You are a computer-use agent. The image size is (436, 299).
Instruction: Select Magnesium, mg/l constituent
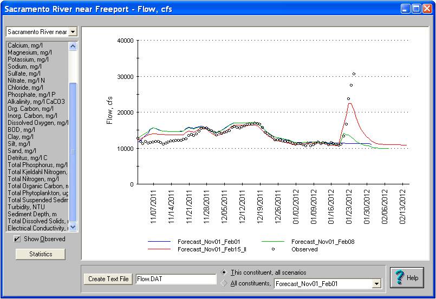(29, 52)
